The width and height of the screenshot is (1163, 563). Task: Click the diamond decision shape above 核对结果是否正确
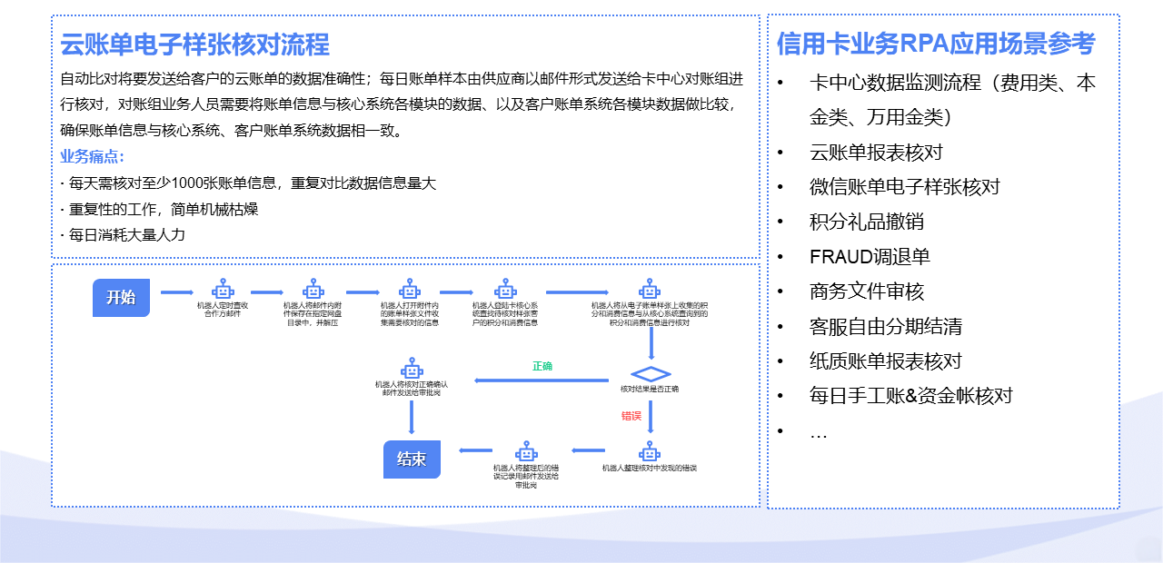(651, 375)
